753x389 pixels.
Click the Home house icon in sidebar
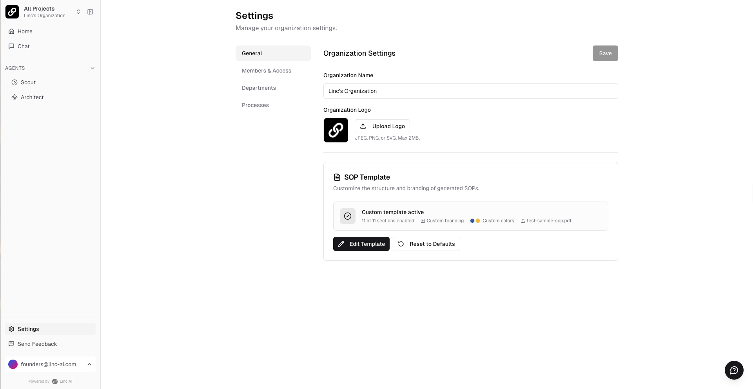pos(11,31)
